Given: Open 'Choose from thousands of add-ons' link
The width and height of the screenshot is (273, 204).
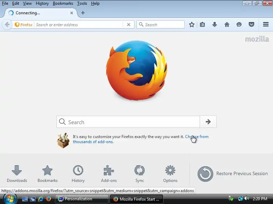Looking at the screenshot, I should point(197,137).
